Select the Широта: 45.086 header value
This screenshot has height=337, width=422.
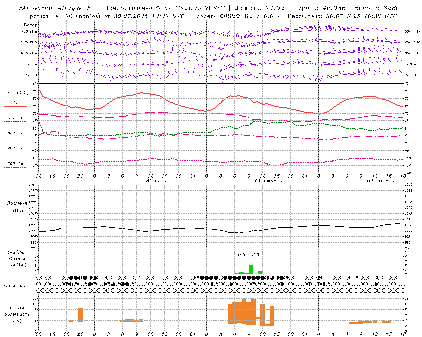click(319, 8)
